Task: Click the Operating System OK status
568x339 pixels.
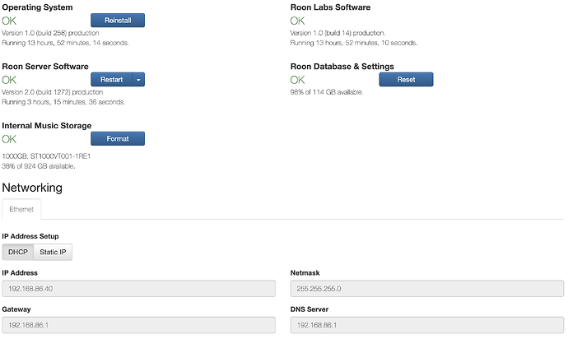Action: 10,20
